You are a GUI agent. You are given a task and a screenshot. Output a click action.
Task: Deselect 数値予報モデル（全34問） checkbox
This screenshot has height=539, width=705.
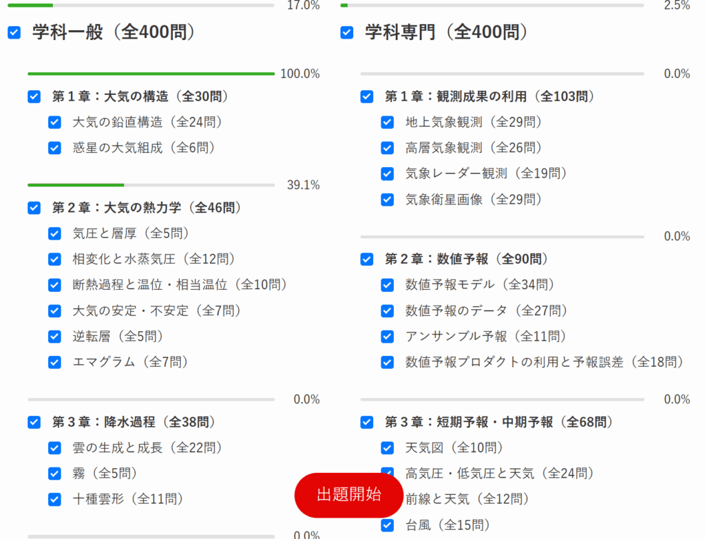pos(388,285)
